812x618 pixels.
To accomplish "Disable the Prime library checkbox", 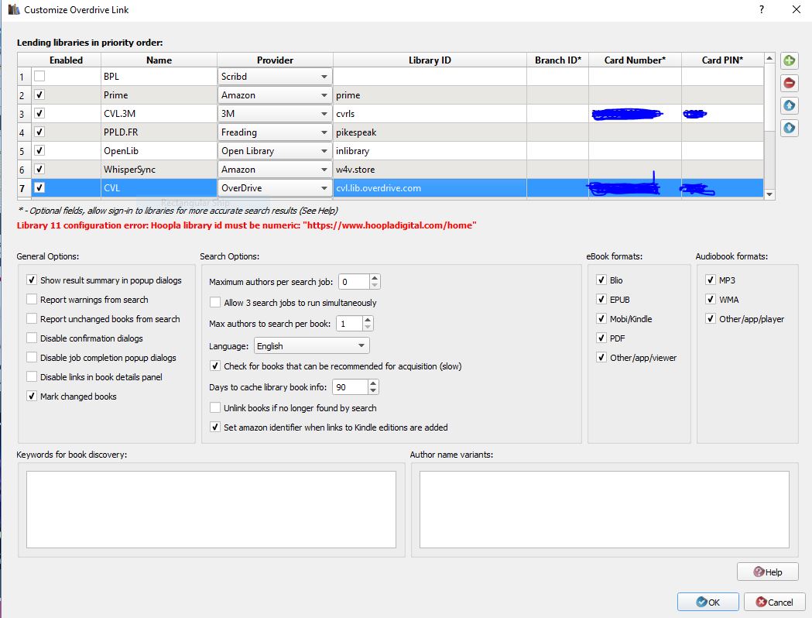I will [39, 94].
